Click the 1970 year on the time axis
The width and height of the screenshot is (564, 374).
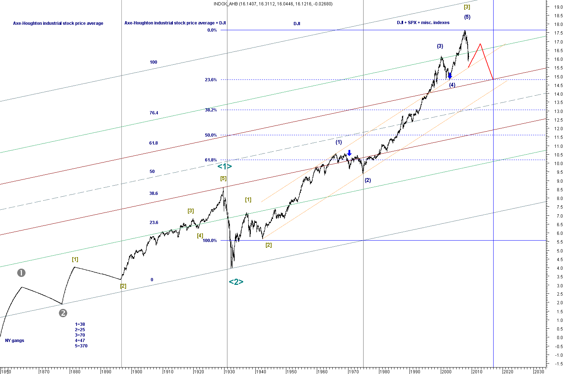coord(353,371)
